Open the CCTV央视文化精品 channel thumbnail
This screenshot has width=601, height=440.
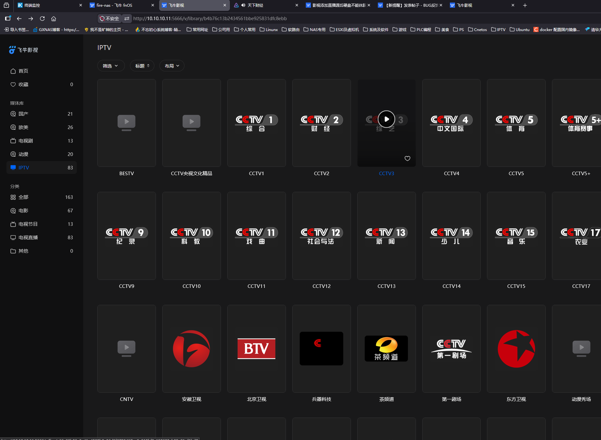coord(191,123)
